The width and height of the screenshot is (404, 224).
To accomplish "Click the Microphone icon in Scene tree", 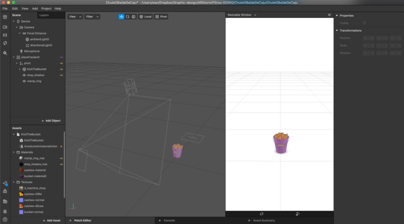I will (x=21, y=51).
